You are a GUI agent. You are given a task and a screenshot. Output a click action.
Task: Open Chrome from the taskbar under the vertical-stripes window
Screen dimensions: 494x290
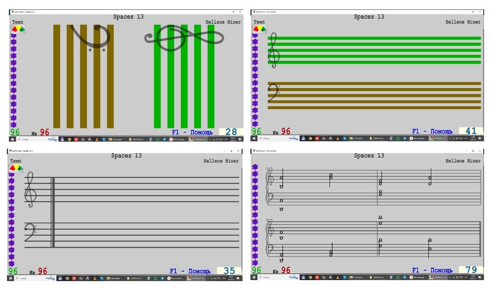[x=69, y=139]
